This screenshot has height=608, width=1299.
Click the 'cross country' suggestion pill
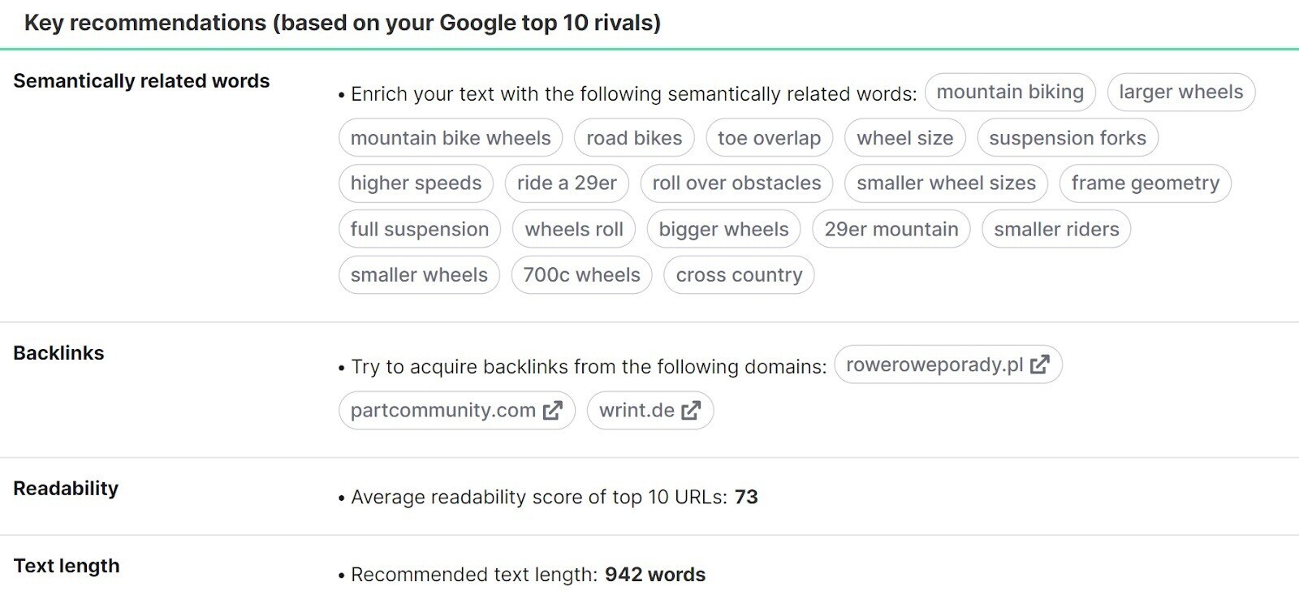[x=738, y=275]
